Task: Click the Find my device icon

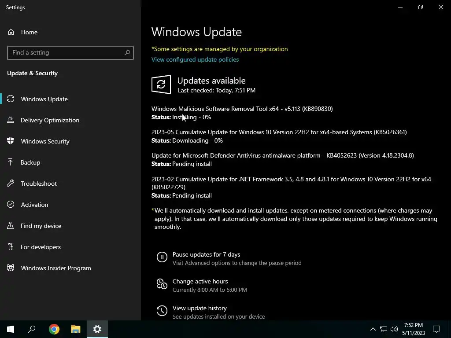Action: click(x=11, y=225)
